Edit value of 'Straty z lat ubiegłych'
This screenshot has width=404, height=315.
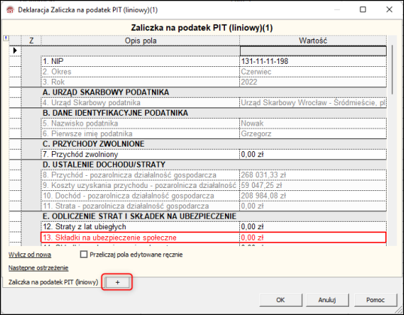pos(313,226)
